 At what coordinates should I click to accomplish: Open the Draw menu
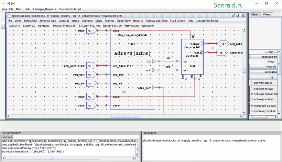(99, 21)
